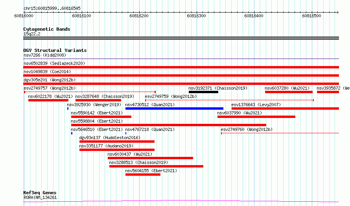Click the red nsv3351177 bar
The height and width of the screenshot is (206, 350).
tap(117, 150)
